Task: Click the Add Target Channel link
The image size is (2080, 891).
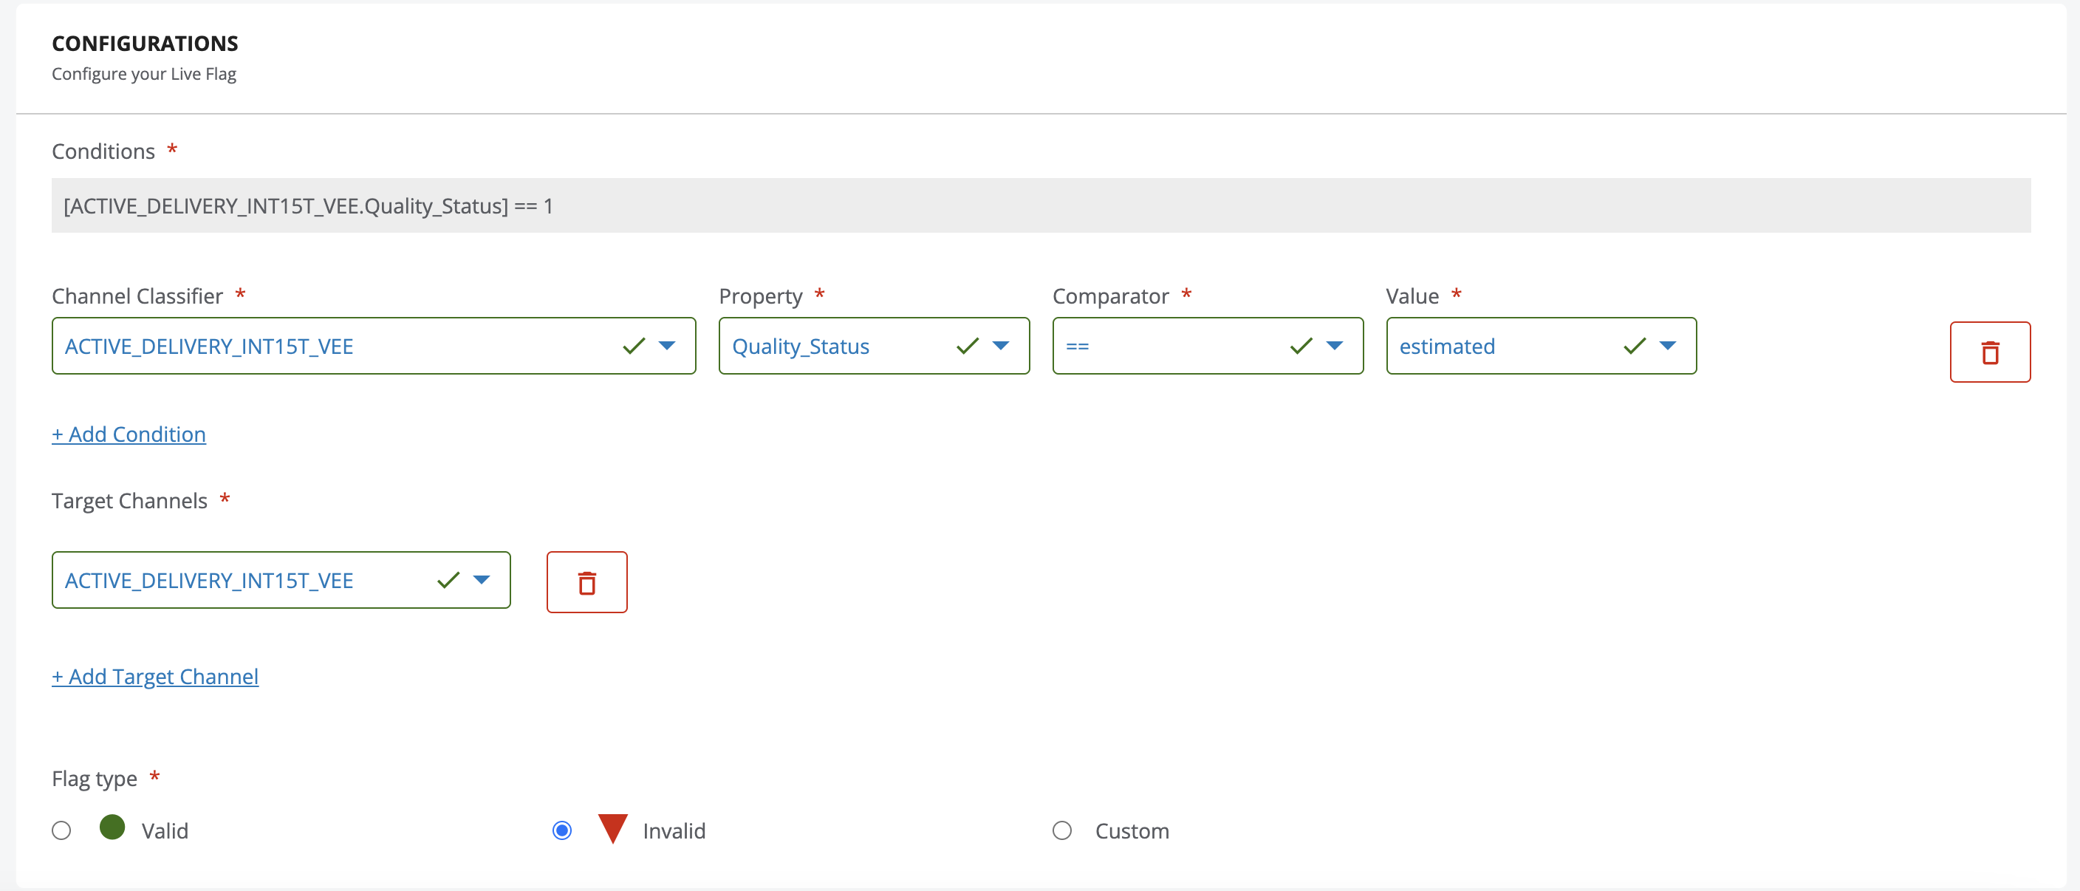Action: coord(155,677)
